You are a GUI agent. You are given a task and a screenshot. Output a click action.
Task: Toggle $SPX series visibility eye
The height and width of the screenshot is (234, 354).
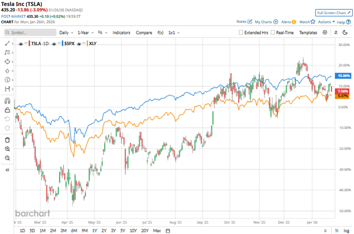pos(54,44)
